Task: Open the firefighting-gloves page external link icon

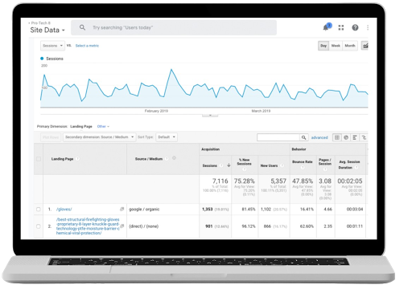Action: pyautogui.click(x=122, y=226)
